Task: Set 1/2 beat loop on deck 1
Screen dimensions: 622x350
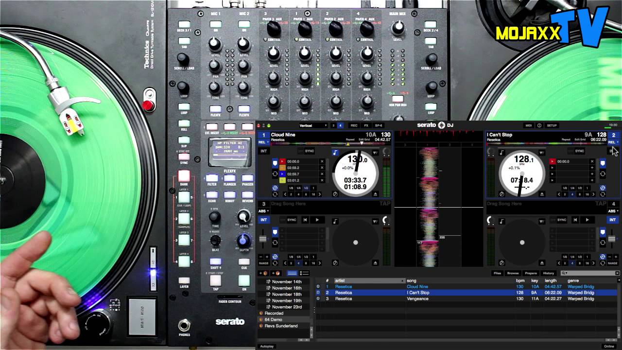Action: click(306, 188)
